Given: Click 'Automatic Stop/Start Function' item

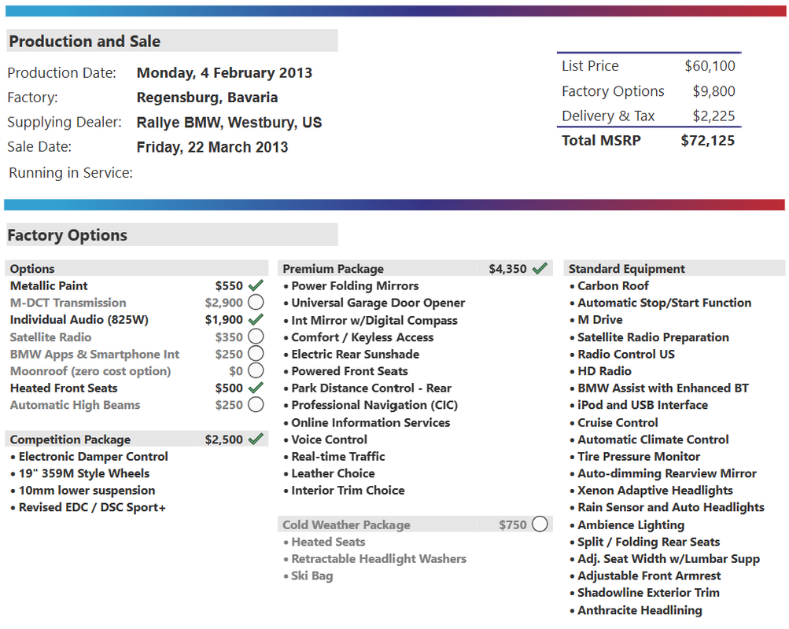Looking at the screenshot, I should click(x=664, y=303).
